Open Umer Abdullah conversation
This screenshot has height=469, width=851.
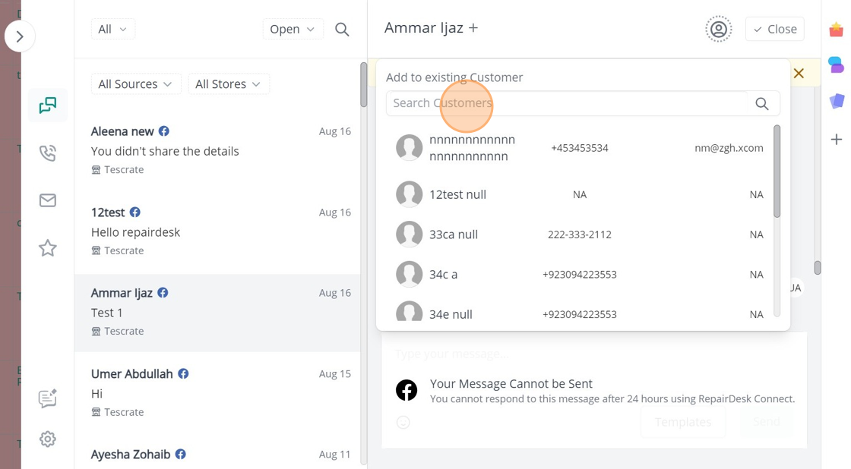[217, 392]
